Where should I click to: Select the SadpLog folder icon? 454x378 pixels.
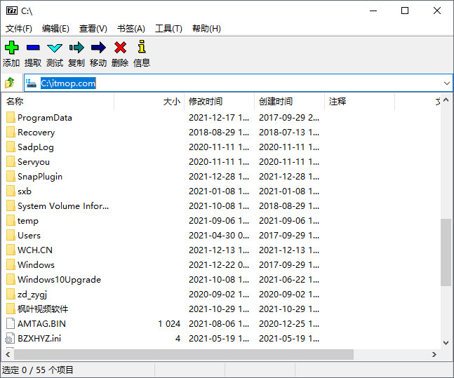(11, 147)
